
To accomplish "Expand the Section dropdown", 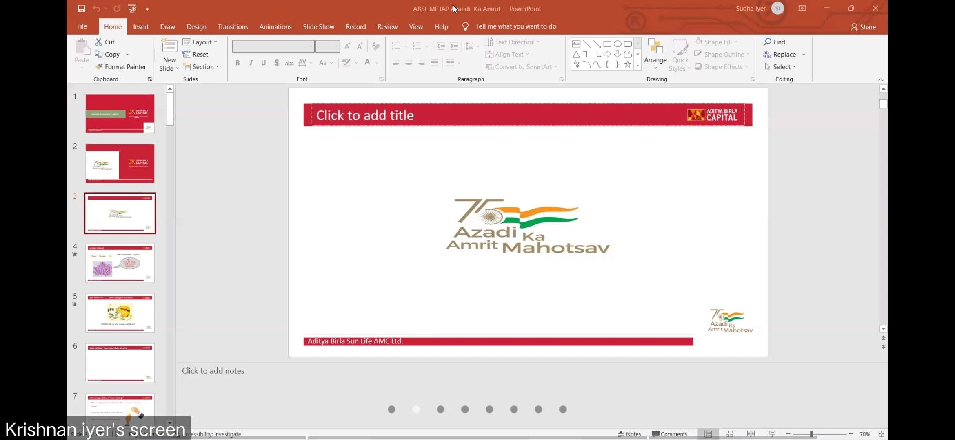I will pyautogui.click(x=201, y=67).
